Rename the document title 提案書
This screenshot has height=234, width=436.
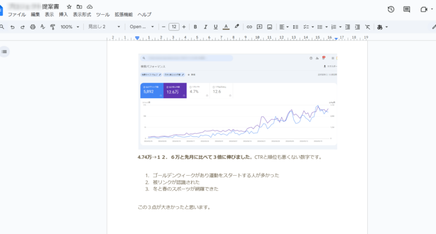(x=50, y=7)
